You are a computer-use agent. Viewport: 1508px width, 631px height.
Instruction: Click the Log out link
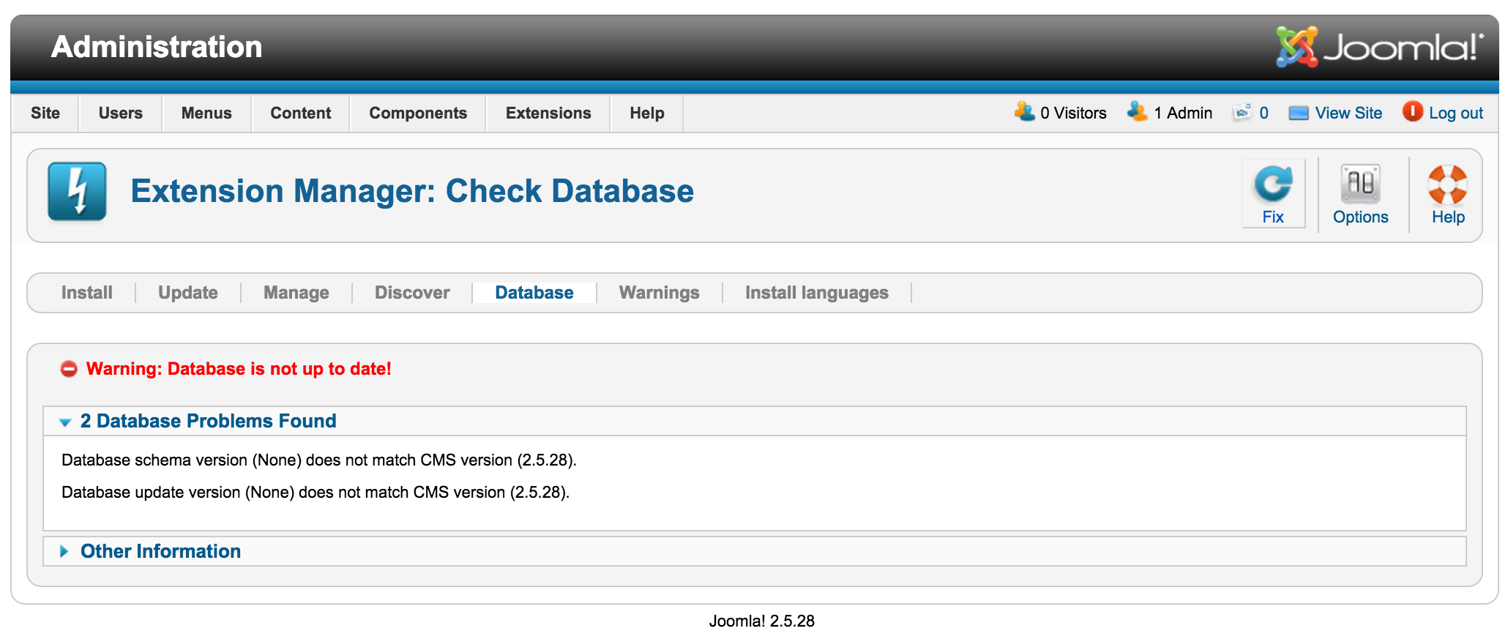click(1455, 113)
